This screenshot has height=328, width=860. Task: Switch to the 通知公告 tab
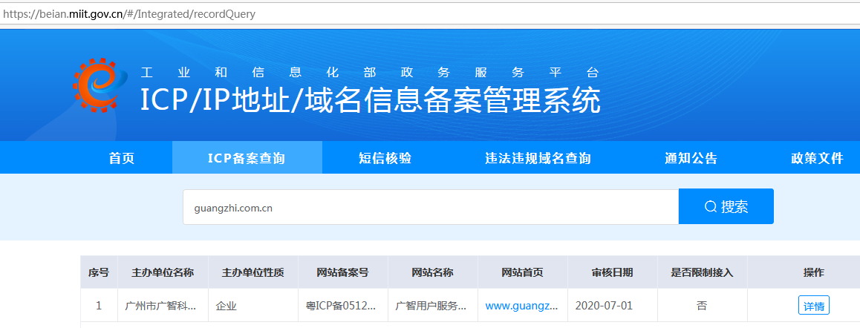coord(691,159)
